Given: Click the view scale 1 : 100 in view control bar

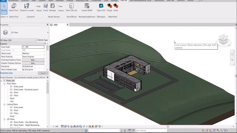Looking at the screenshot, I should pos(56,126).
